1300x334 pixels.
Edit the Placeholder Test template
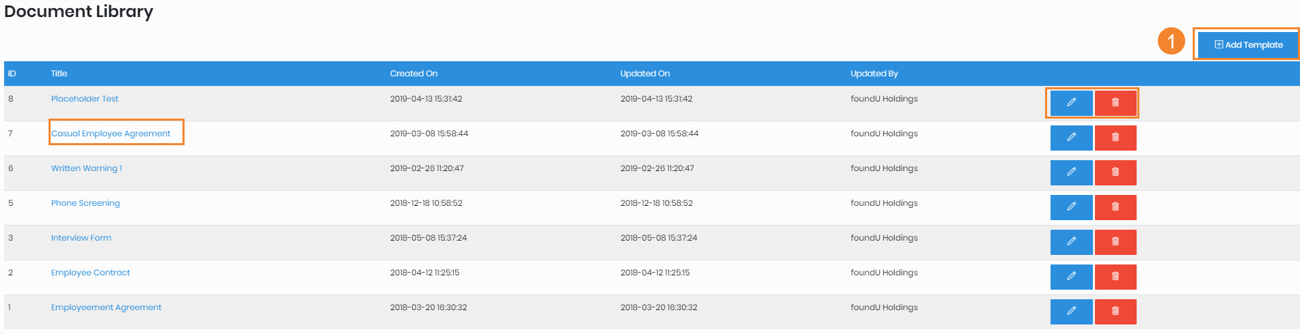point(1071,102)
